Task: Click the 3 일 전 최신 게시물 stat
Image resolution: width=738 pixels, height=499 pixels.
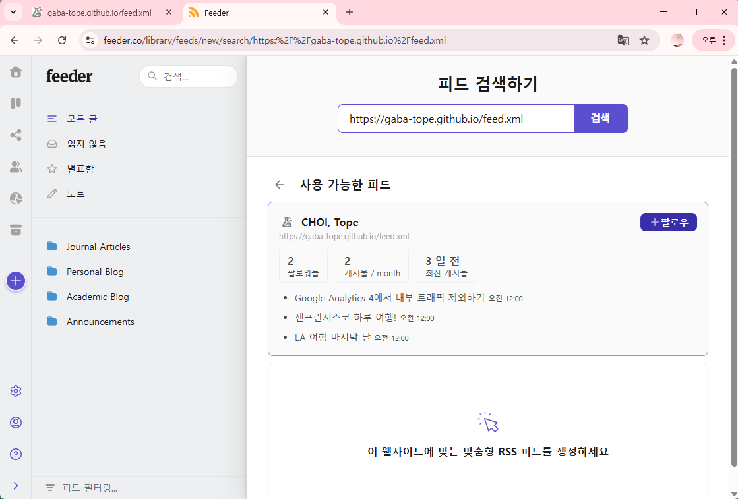Action: (x=446, y=266)
